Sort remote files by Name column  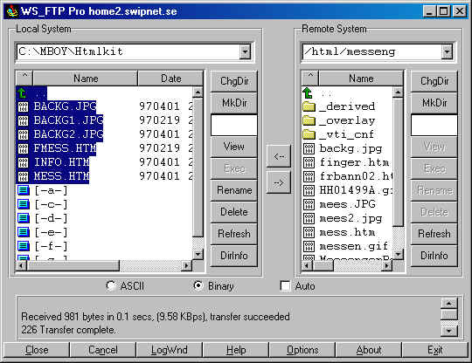tap(361, 79)
